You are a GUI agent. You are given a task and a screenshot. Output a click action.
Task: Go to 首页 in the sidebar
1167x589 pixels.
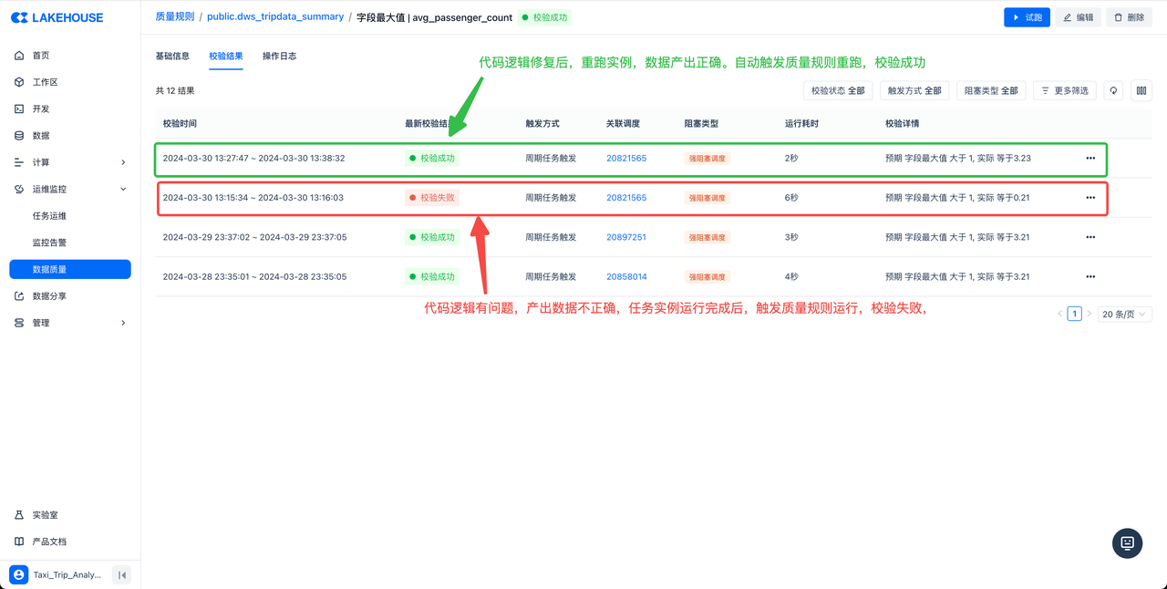pos(41,56)
